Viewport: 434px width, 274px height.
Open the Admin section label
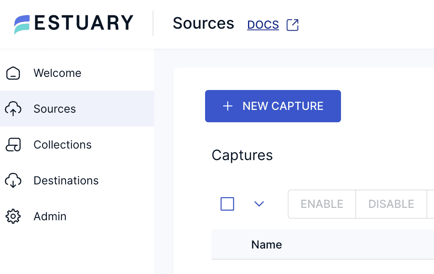(x=50, y=217)
